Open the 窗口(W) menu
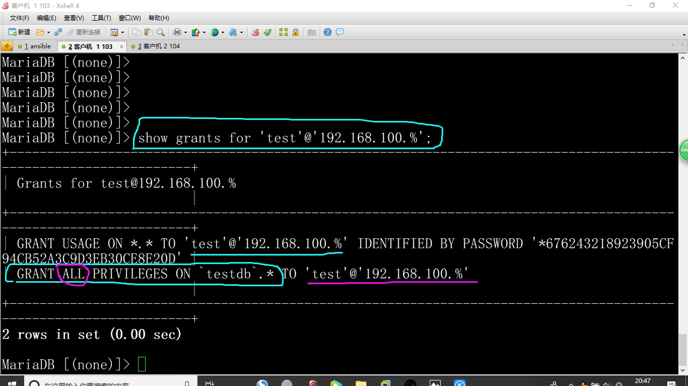 (130, 18)
